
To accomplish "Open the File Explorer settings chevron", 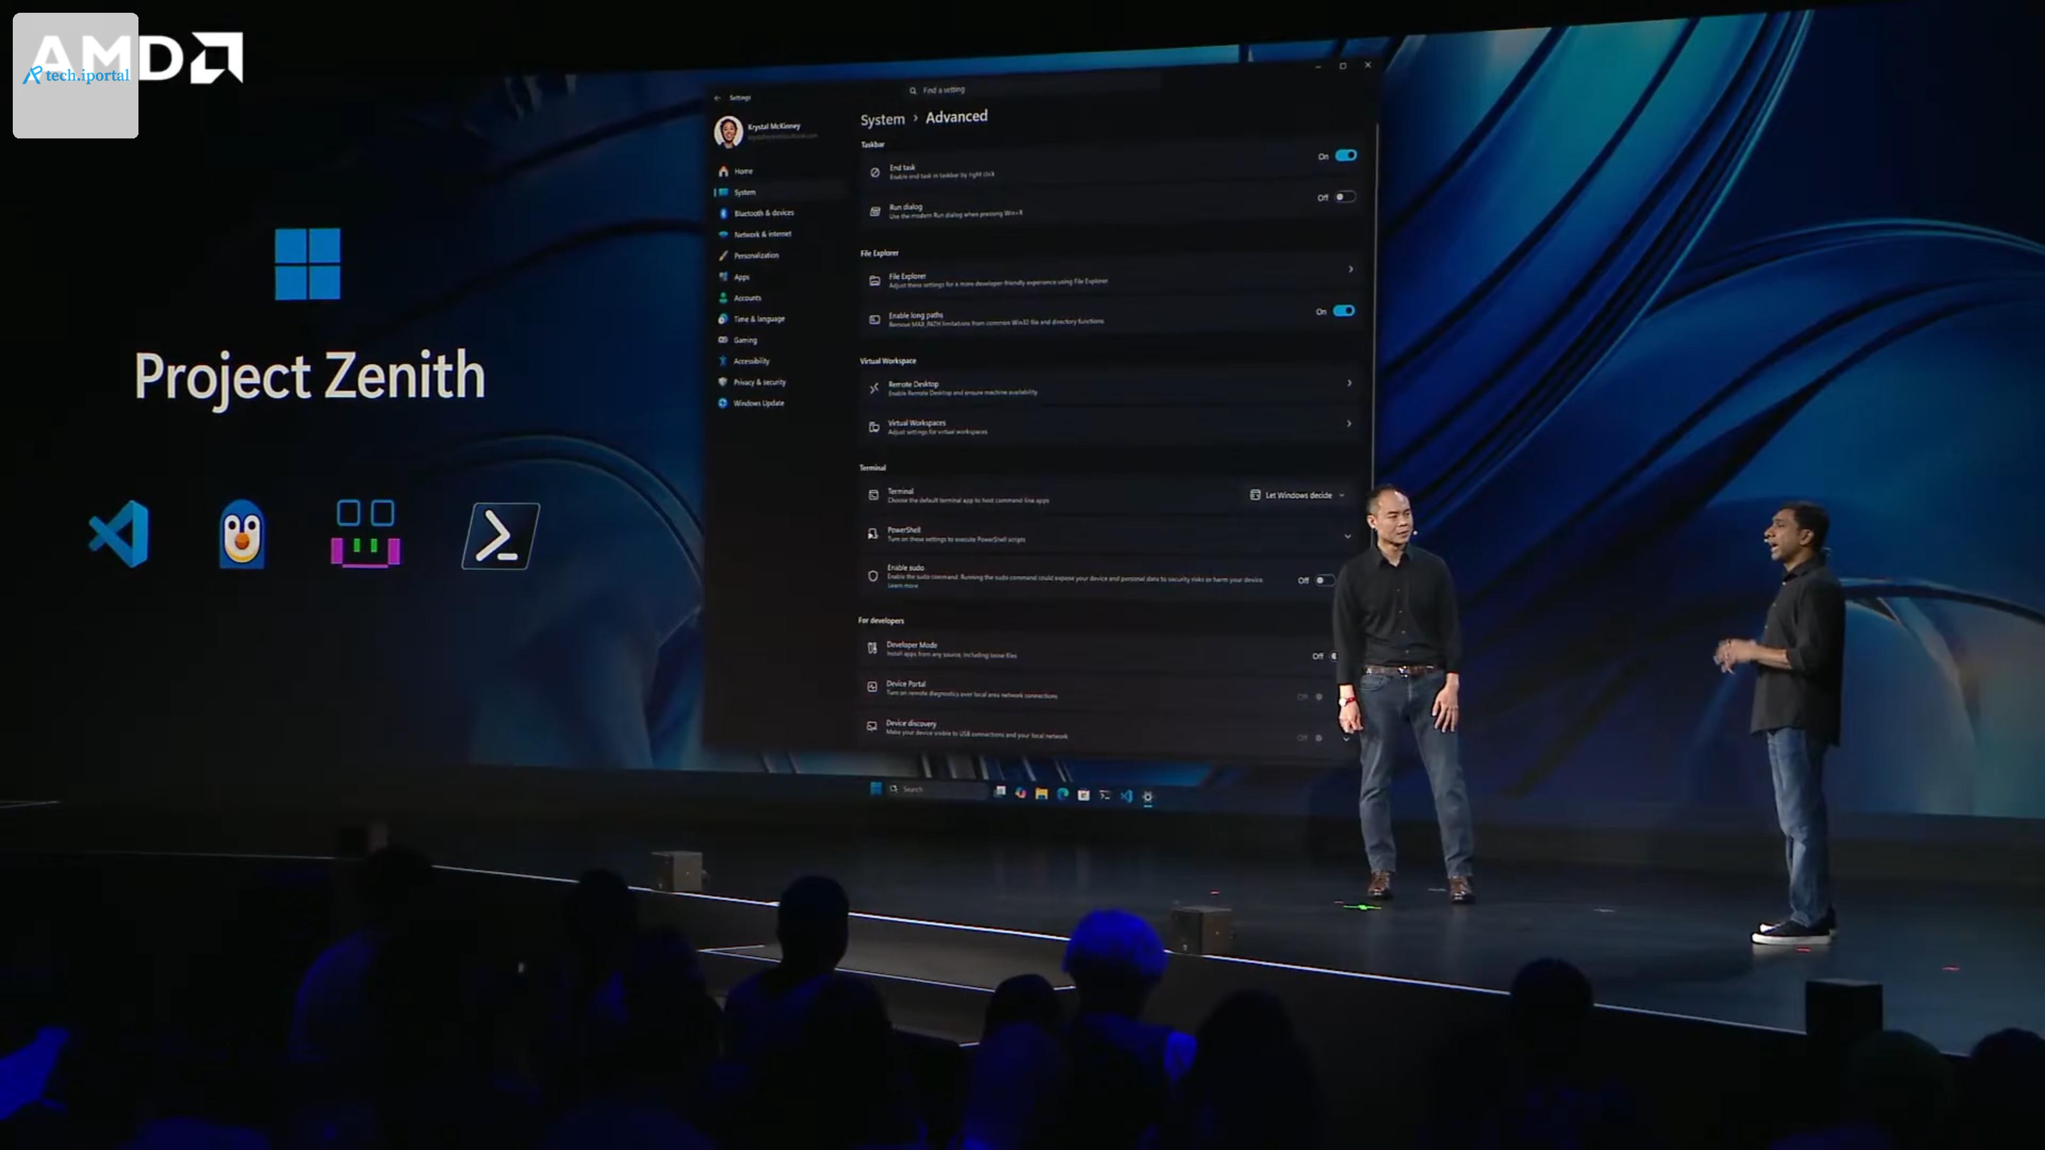I will pyautogui.click(x=1351, y=269).
